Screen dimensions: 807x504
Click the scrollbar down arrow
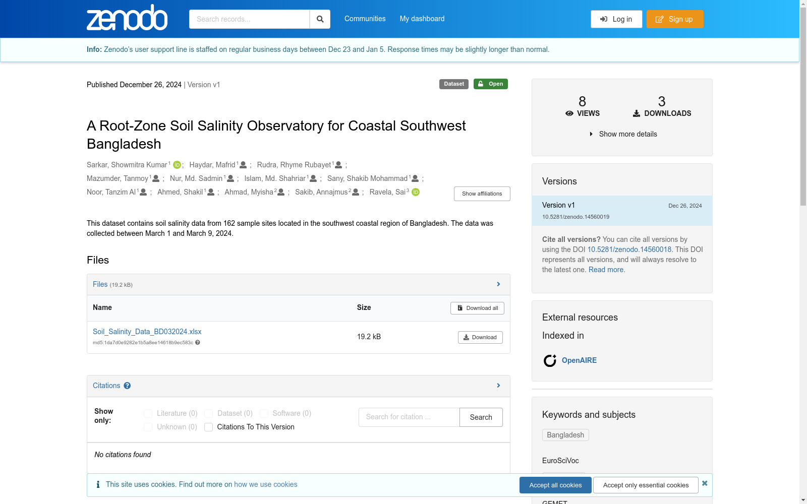coord(803,500)
